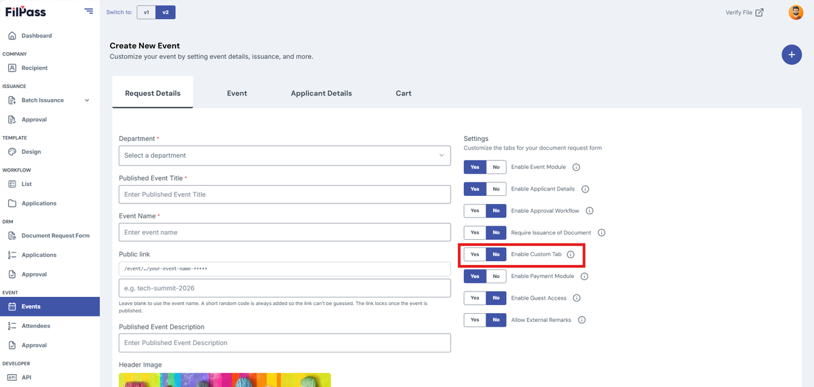This screenshot has width=814, height=387.
Task: Click the Verify File external-link icon
Action: [760, 12]
